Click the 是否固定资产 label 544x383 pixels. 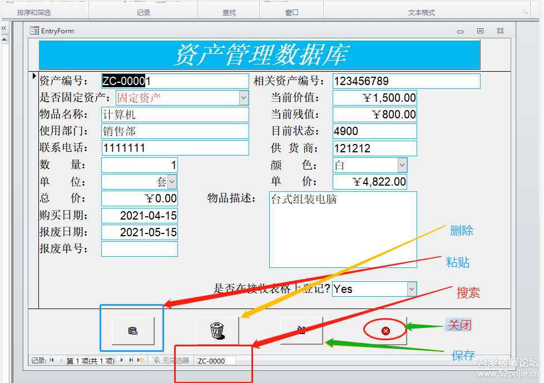[75, 97]
